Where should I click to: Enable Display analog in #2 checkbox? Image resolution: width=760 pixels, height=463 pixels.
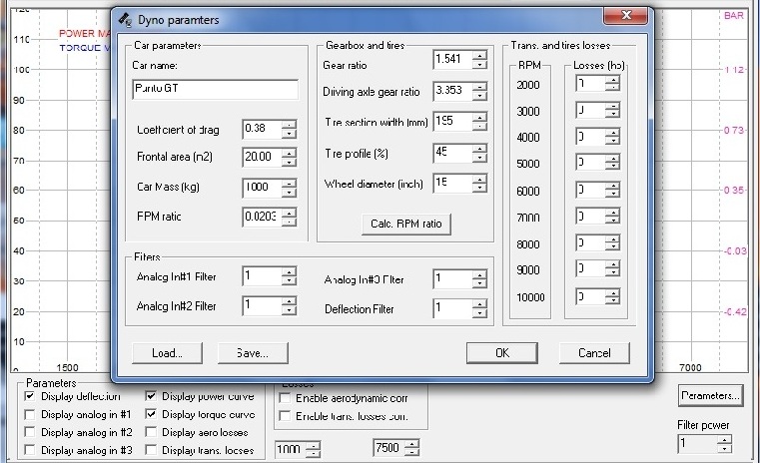31,432
